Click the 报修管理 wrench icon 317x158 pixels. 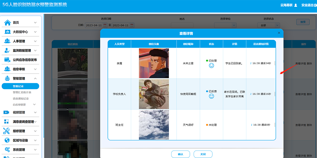(7, 131)
